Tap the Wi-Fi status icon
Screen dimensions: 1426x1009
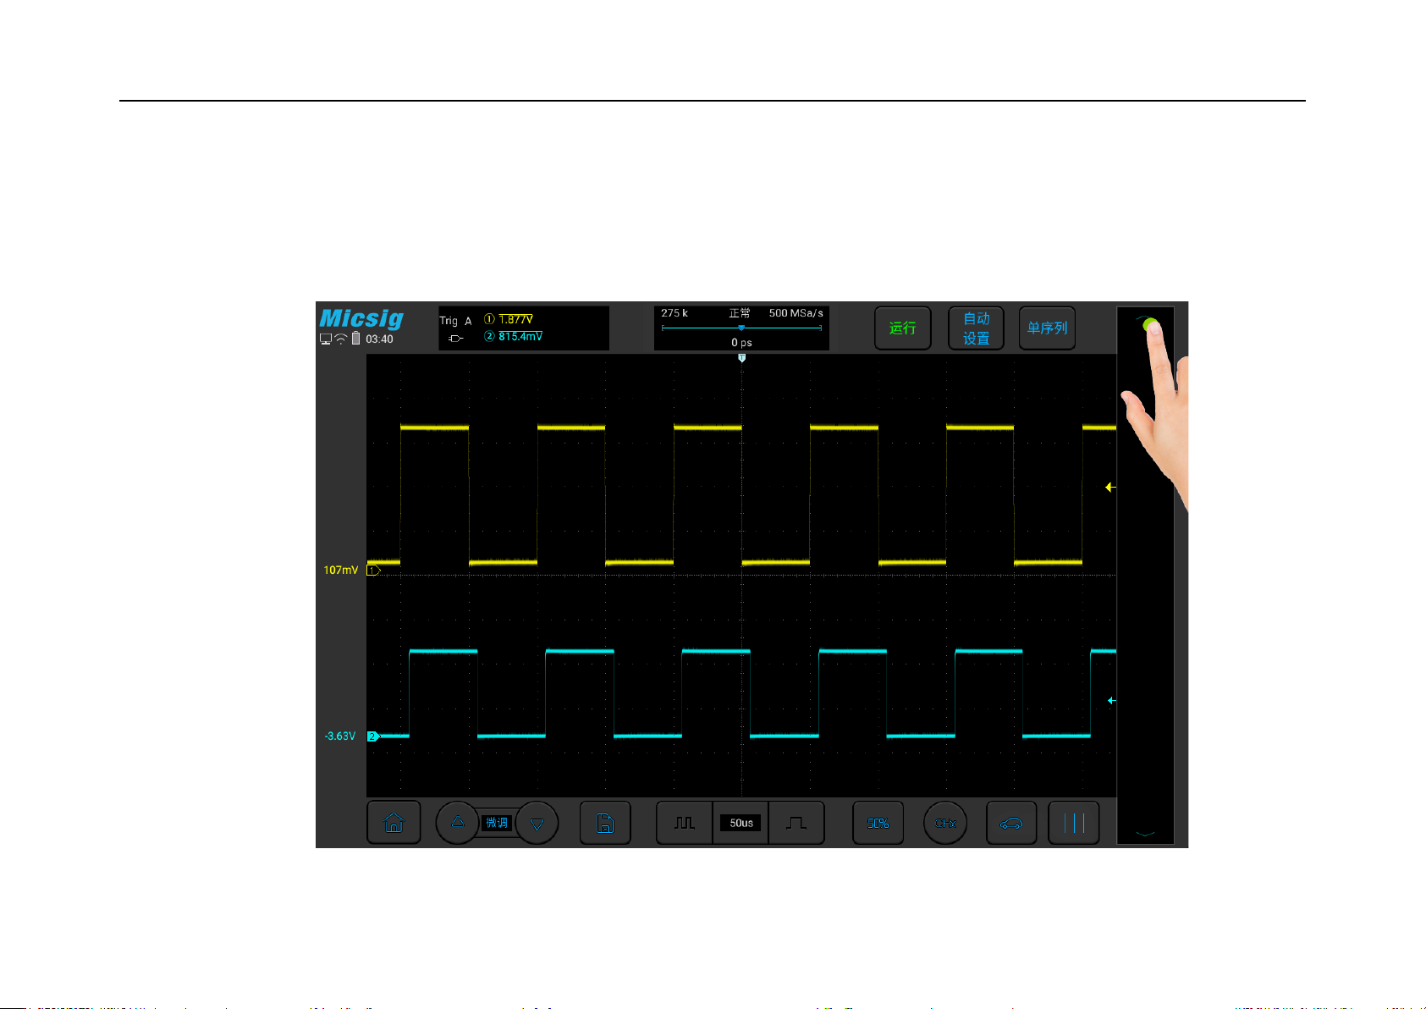coord(341,339)
